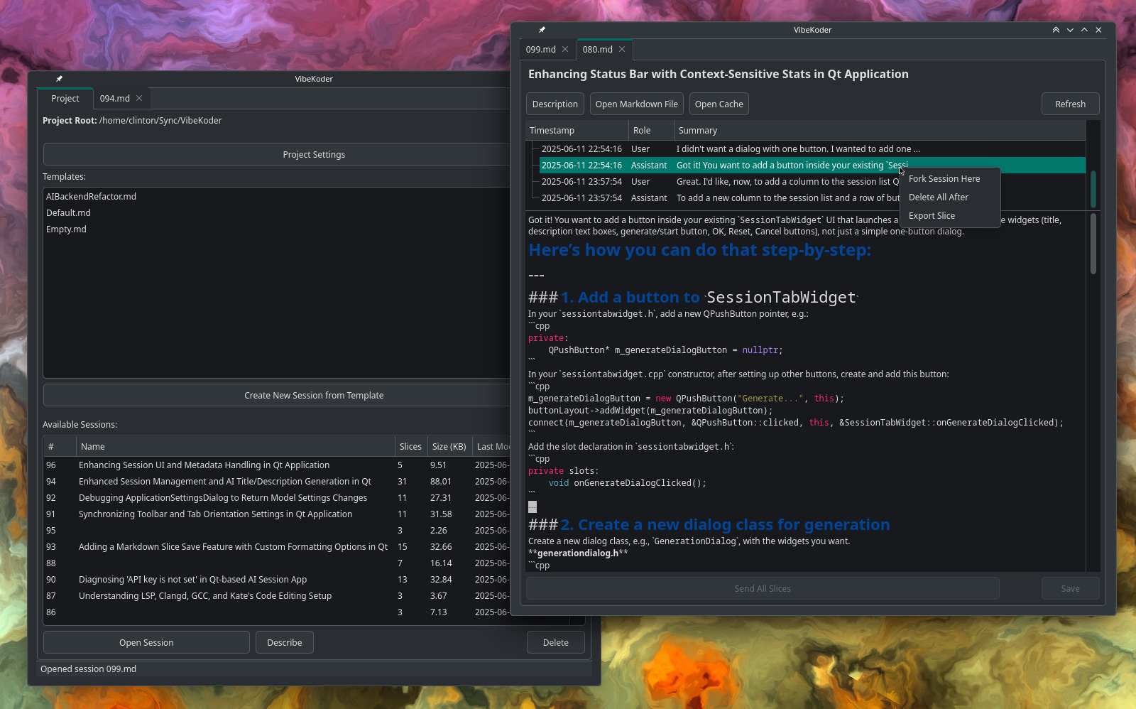Choose Delete All After from the context menu

click(939, 197)
